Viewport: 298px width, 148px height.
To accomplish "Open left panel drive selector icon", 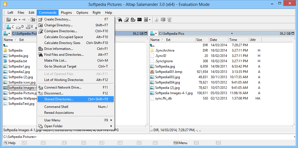I will [x=7, y=33].
